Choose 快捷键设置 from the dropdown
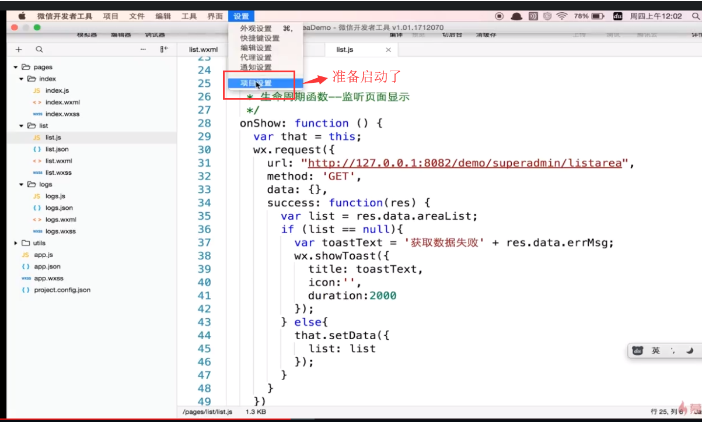The height and width of the screenshot is (422, 702). [x=266, y=38]
